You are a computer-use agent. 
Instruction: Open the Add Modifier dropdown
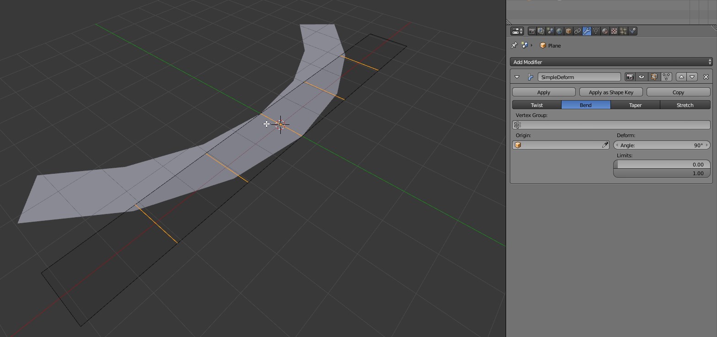click(x=611, y=62)
